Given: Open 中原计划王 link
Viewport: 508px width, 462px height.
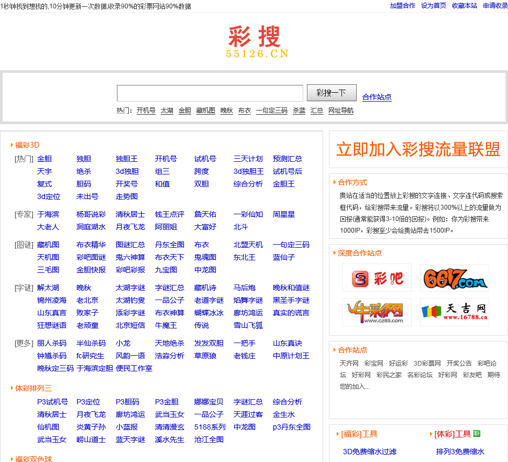Looking at the screenshot, I should (x=291, y=356).
